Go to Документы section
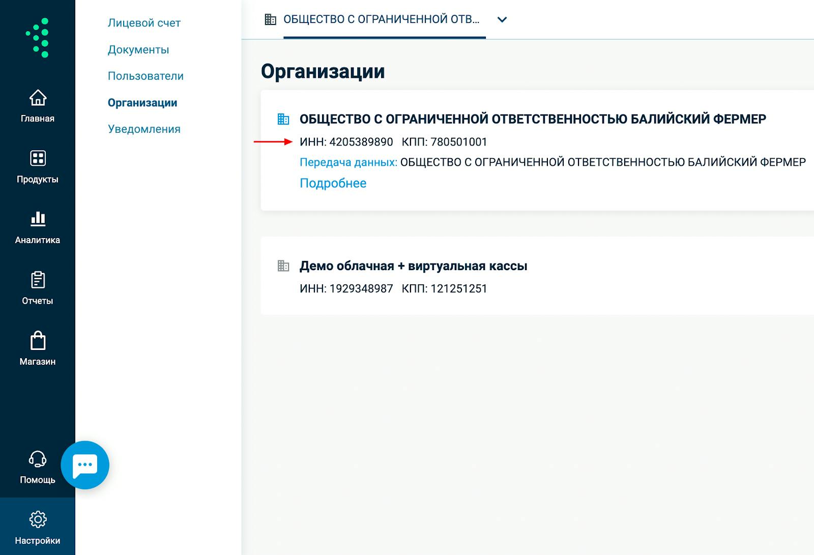This screenshot has width=814, height=555. click(138, 49)
